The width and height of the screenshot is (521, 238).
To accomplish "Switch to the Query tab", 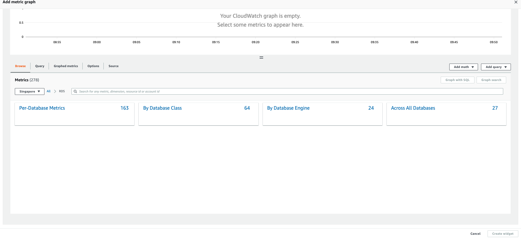I will tap(40, 66).
